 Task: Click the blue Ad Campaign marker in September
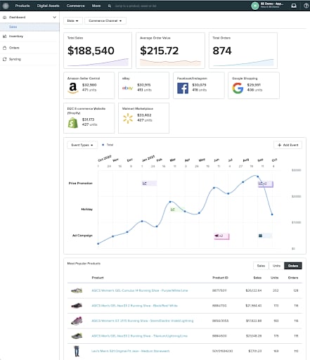[265, 236]
